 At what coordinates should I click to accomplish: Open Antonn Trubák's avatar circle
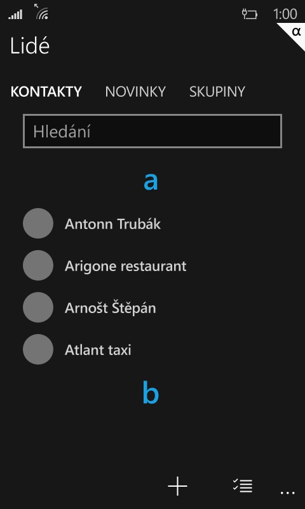point(38,223)
